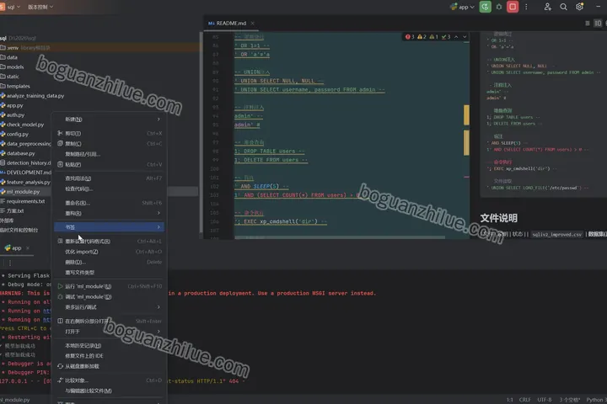Click the compare with icon in menu

[x=60, y=380]
